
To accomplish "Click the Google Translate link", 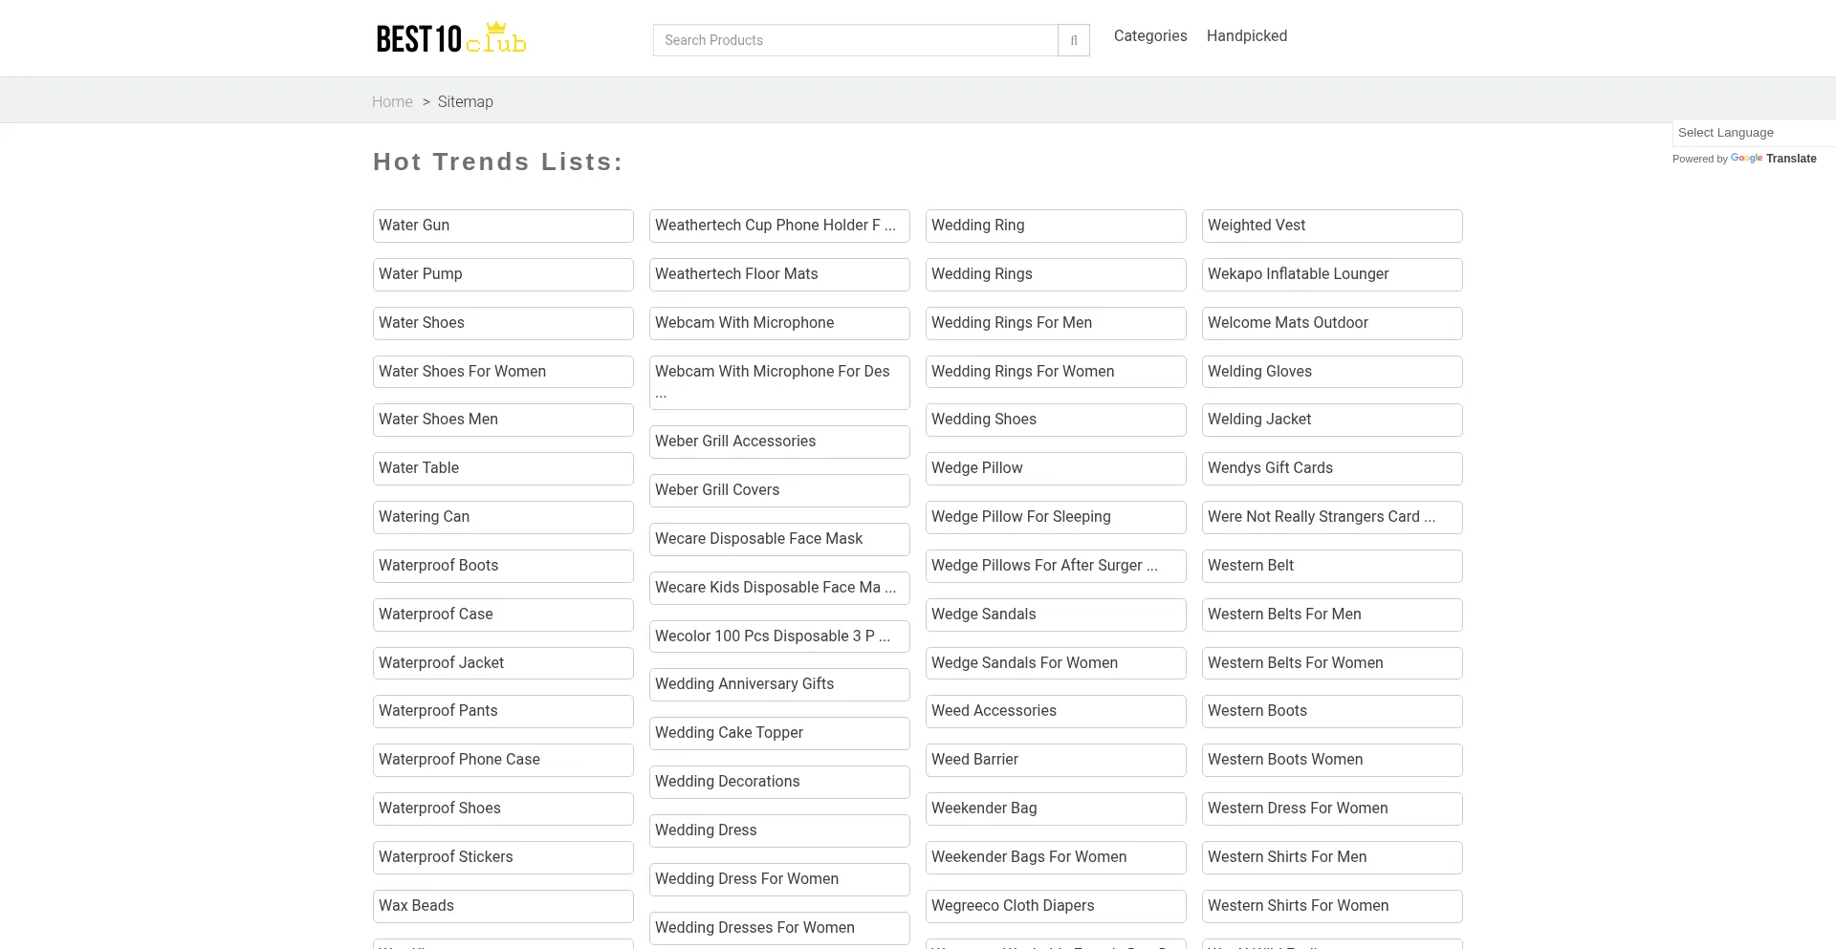I will coord(1773,159).
